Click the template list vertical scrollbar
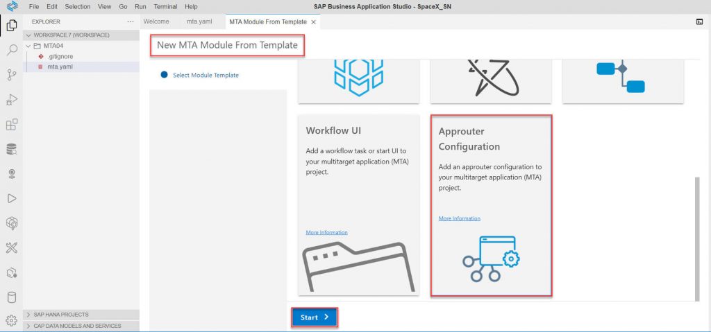Image resolution: width=711 pixels, height=332 pixels. [x=697, y=238]
